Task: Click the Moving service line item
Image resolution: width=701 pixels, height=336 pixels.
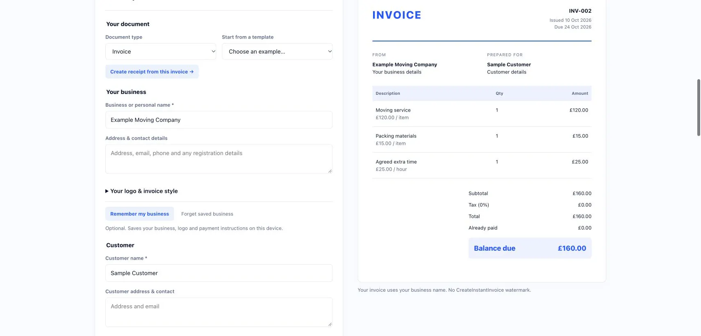Action: 393,110
